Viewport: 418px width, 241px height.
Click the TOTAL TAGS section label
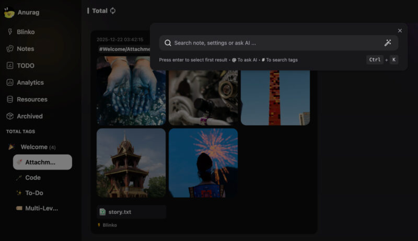[20, 131]
